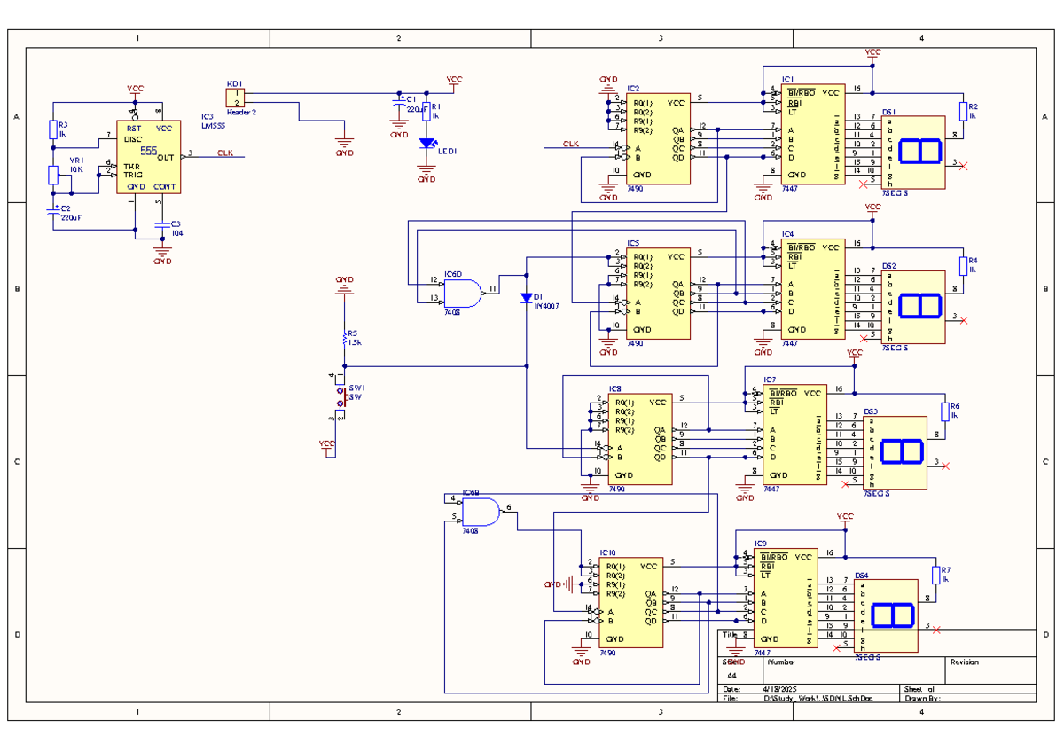Click capacitor C2 220uF symbol

click(54, 211)
